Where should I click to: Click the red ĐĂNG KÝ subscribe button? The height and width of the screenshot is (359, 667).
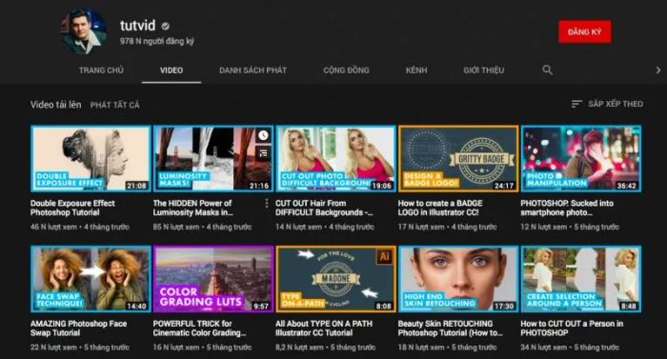pyautogui.click(x=585, y=32)
